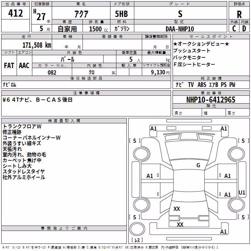Click the mileage 171,508 km

(x=37, y=45)
